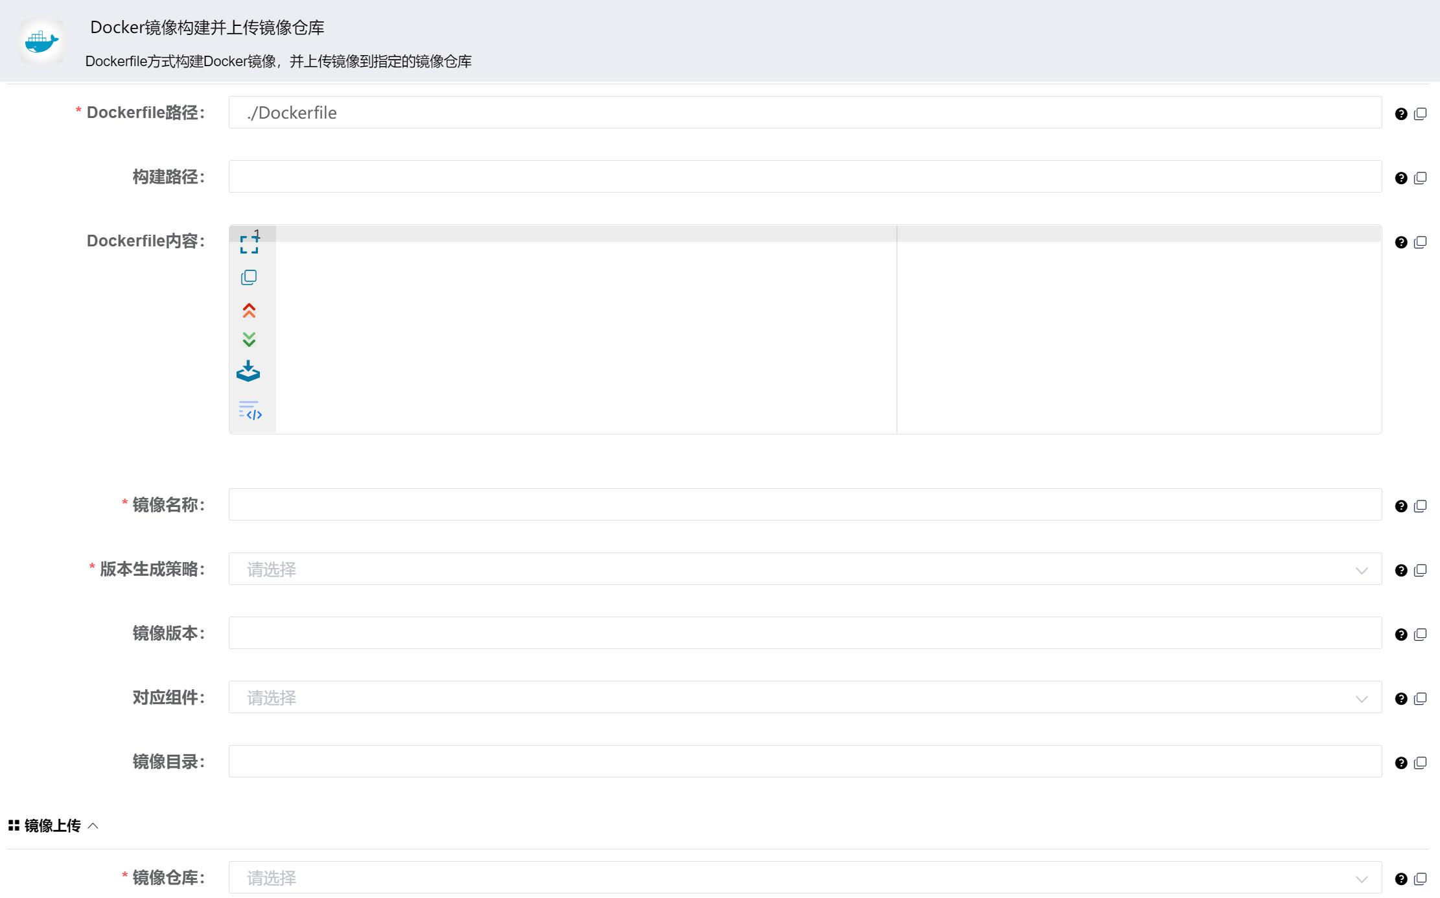1440x898 pixels.
Task: Open help for the 镜像仓库 field
Action: pos(1402,879)
